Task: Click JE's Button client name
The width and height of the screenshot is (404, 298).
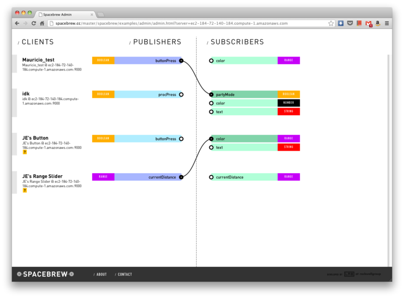Action: (x=35, y=138)
